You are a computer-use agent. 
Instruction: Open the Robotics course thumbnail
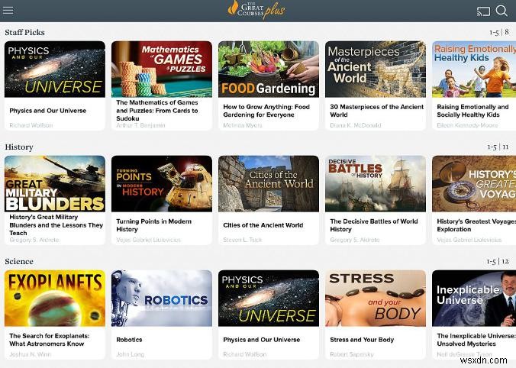(162, 299)
